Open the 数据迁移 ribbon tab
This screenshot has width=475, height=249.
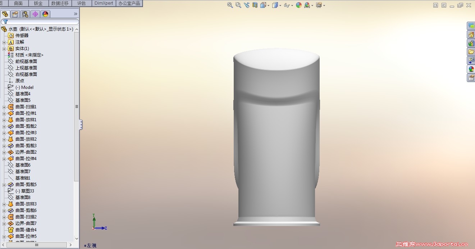60,3
